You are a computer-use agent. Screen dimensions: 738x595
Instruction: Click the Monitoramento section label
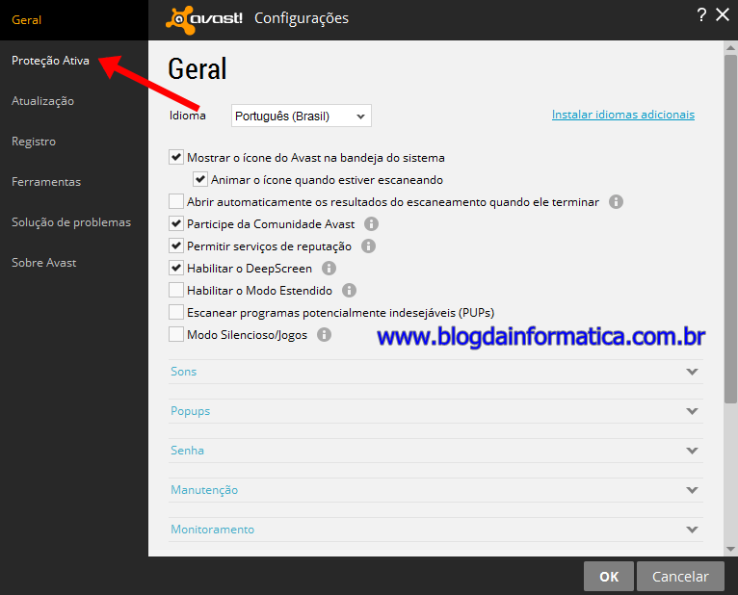click(x=212, y=530)
